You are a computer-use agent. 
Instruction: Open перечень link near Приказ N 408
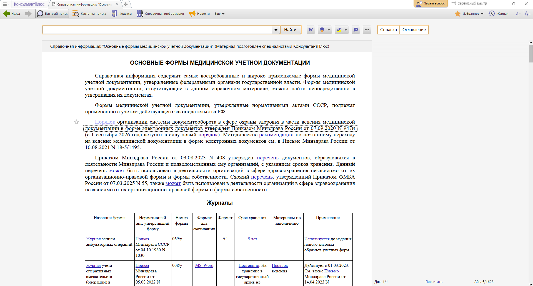click(x=268, y=158)
